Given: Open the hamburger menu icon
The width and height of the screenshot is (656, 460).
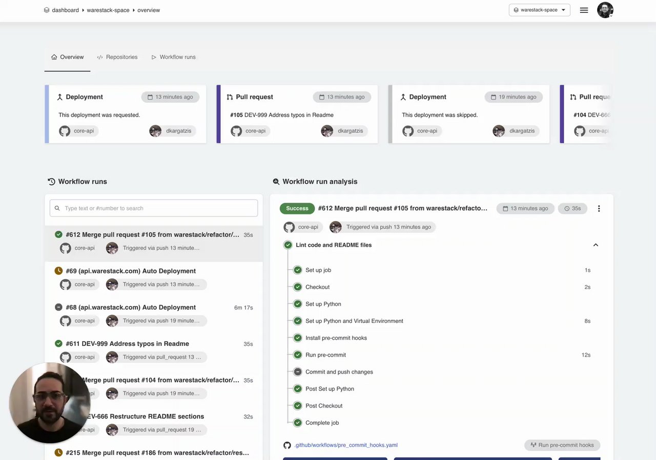Looking at the screenshot, I should coord(584,10).
